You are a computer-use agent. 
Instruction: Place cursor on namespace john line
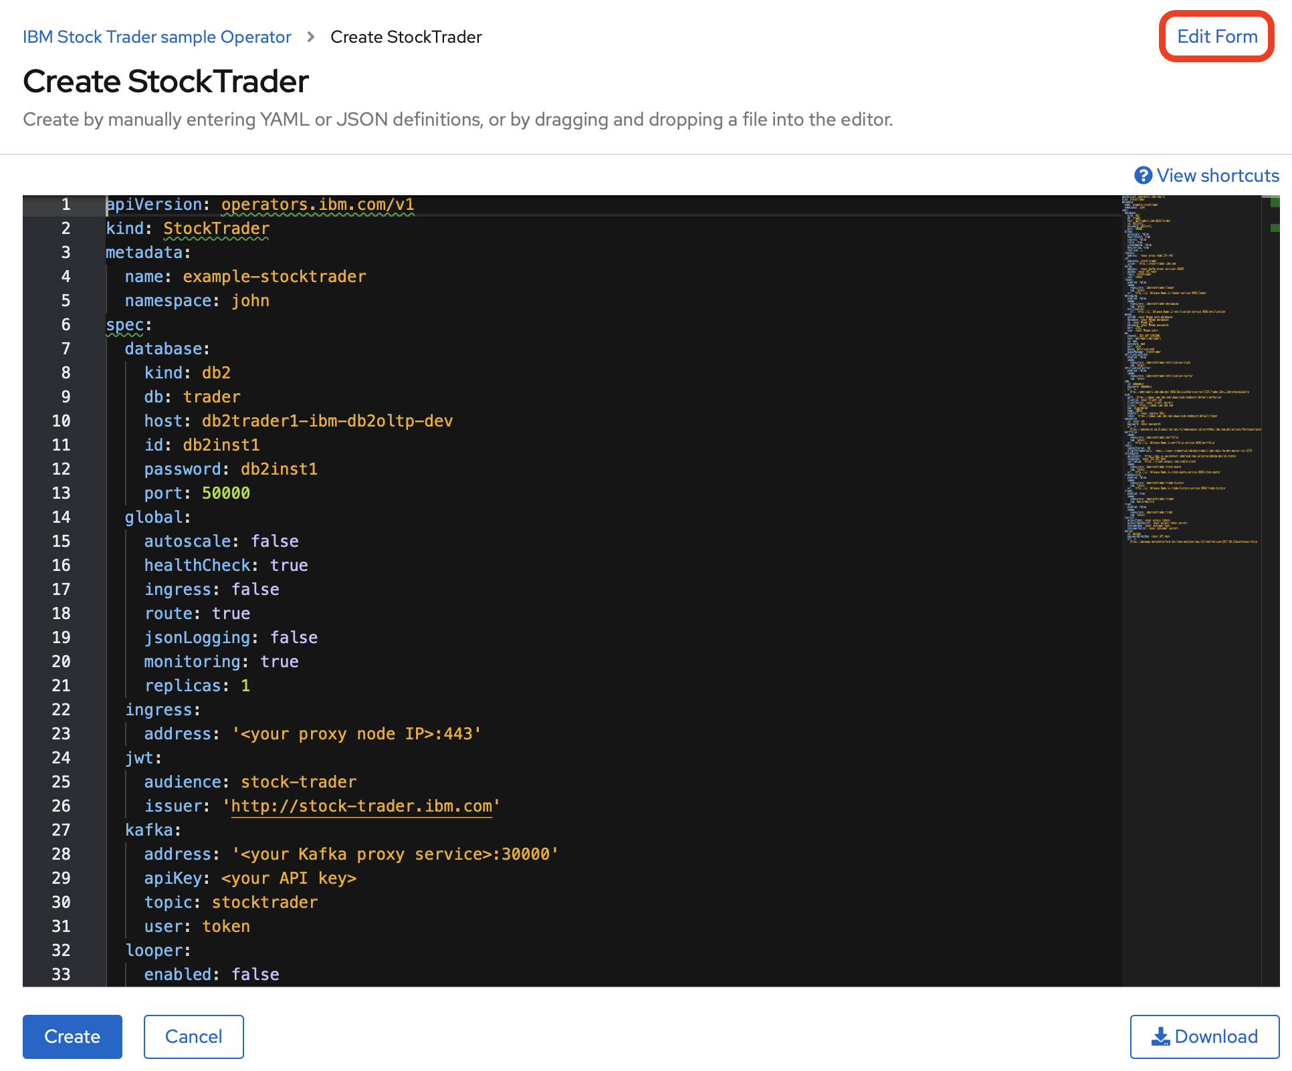pyautogui.click(x=197, y=301)
